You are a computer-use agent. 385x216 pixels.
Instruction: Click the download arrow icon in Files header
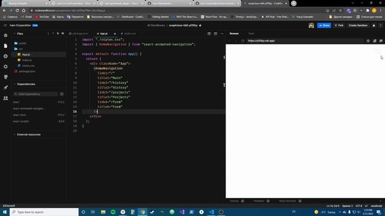[48, 34]
